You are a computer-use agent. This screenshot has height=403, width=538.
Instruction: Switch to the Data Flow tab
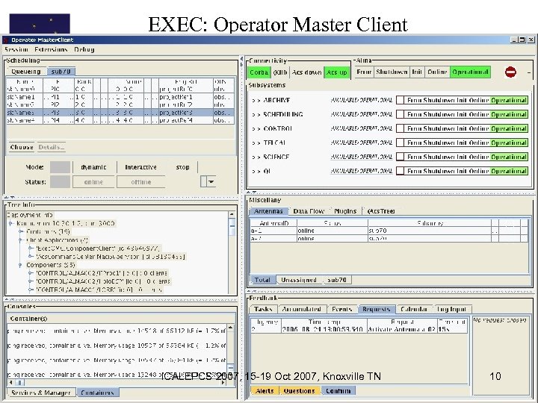pyautogui.click(x=309, y=211)
